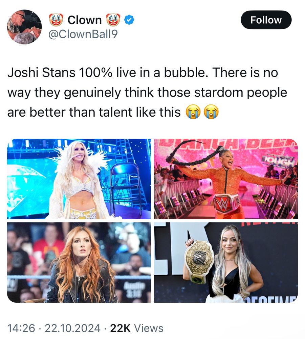Tap the blue verified checkmark badge

129,20
